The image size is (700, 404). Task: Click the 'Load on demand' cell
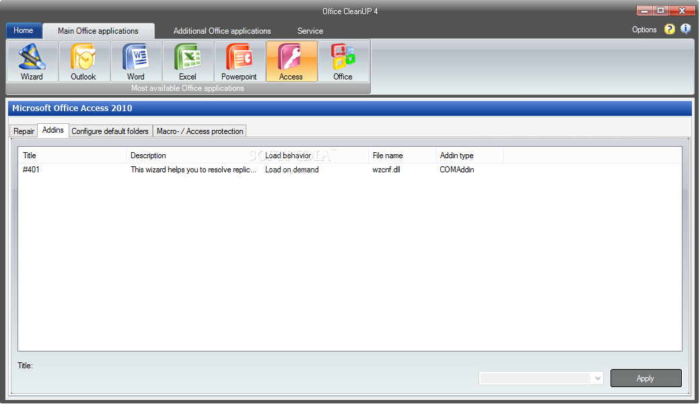pos(292,170)
